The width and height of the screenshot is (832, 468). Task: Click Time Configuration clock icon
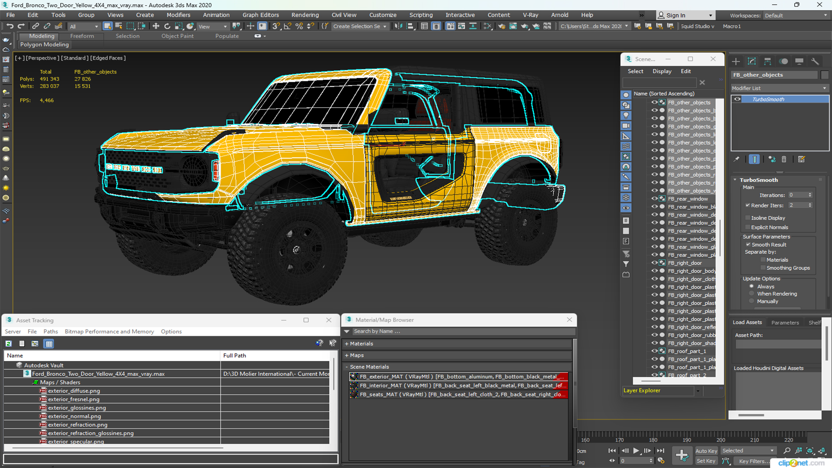click(661, 461)
